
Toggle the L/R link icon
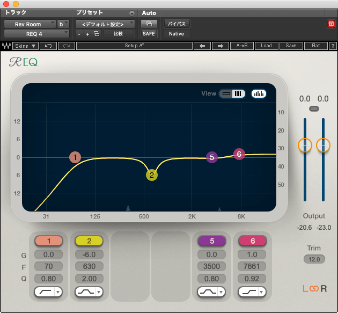point(314,288)
